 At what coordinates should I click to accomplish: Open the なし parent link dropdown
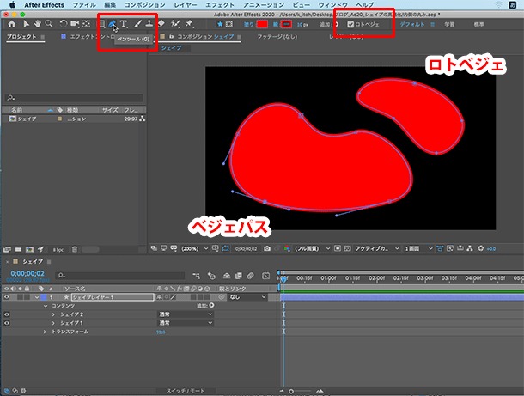coord(247,297)
